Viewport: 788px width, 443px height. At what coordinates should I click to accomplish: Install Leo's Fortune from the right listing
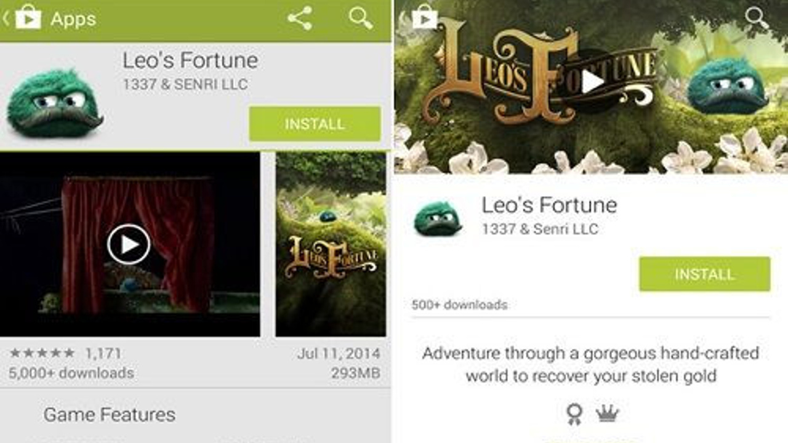click(x=704, y=274)
